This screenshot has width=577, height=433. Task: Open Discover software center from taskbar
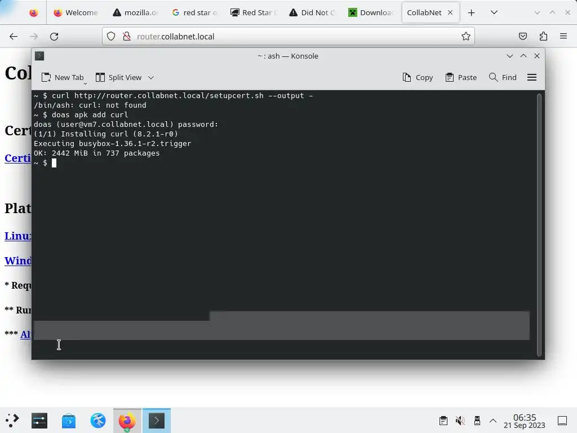tap(68, 421)
